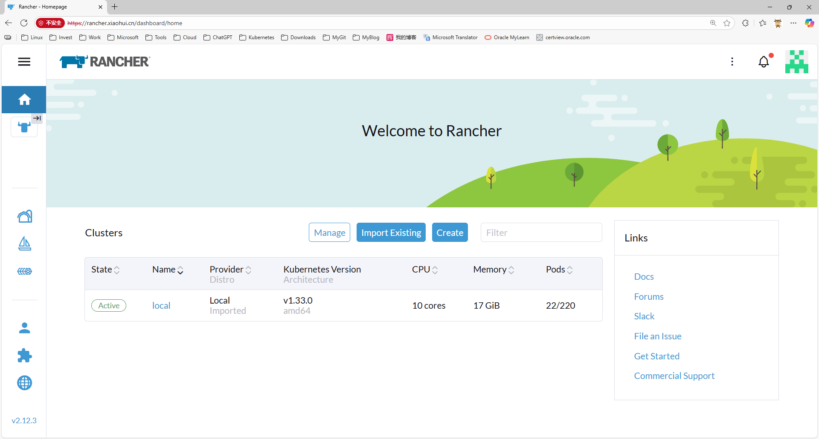This screenshot has height=439, width=819.
Task: Click the Home icon in sidebar
Action: 24,100
